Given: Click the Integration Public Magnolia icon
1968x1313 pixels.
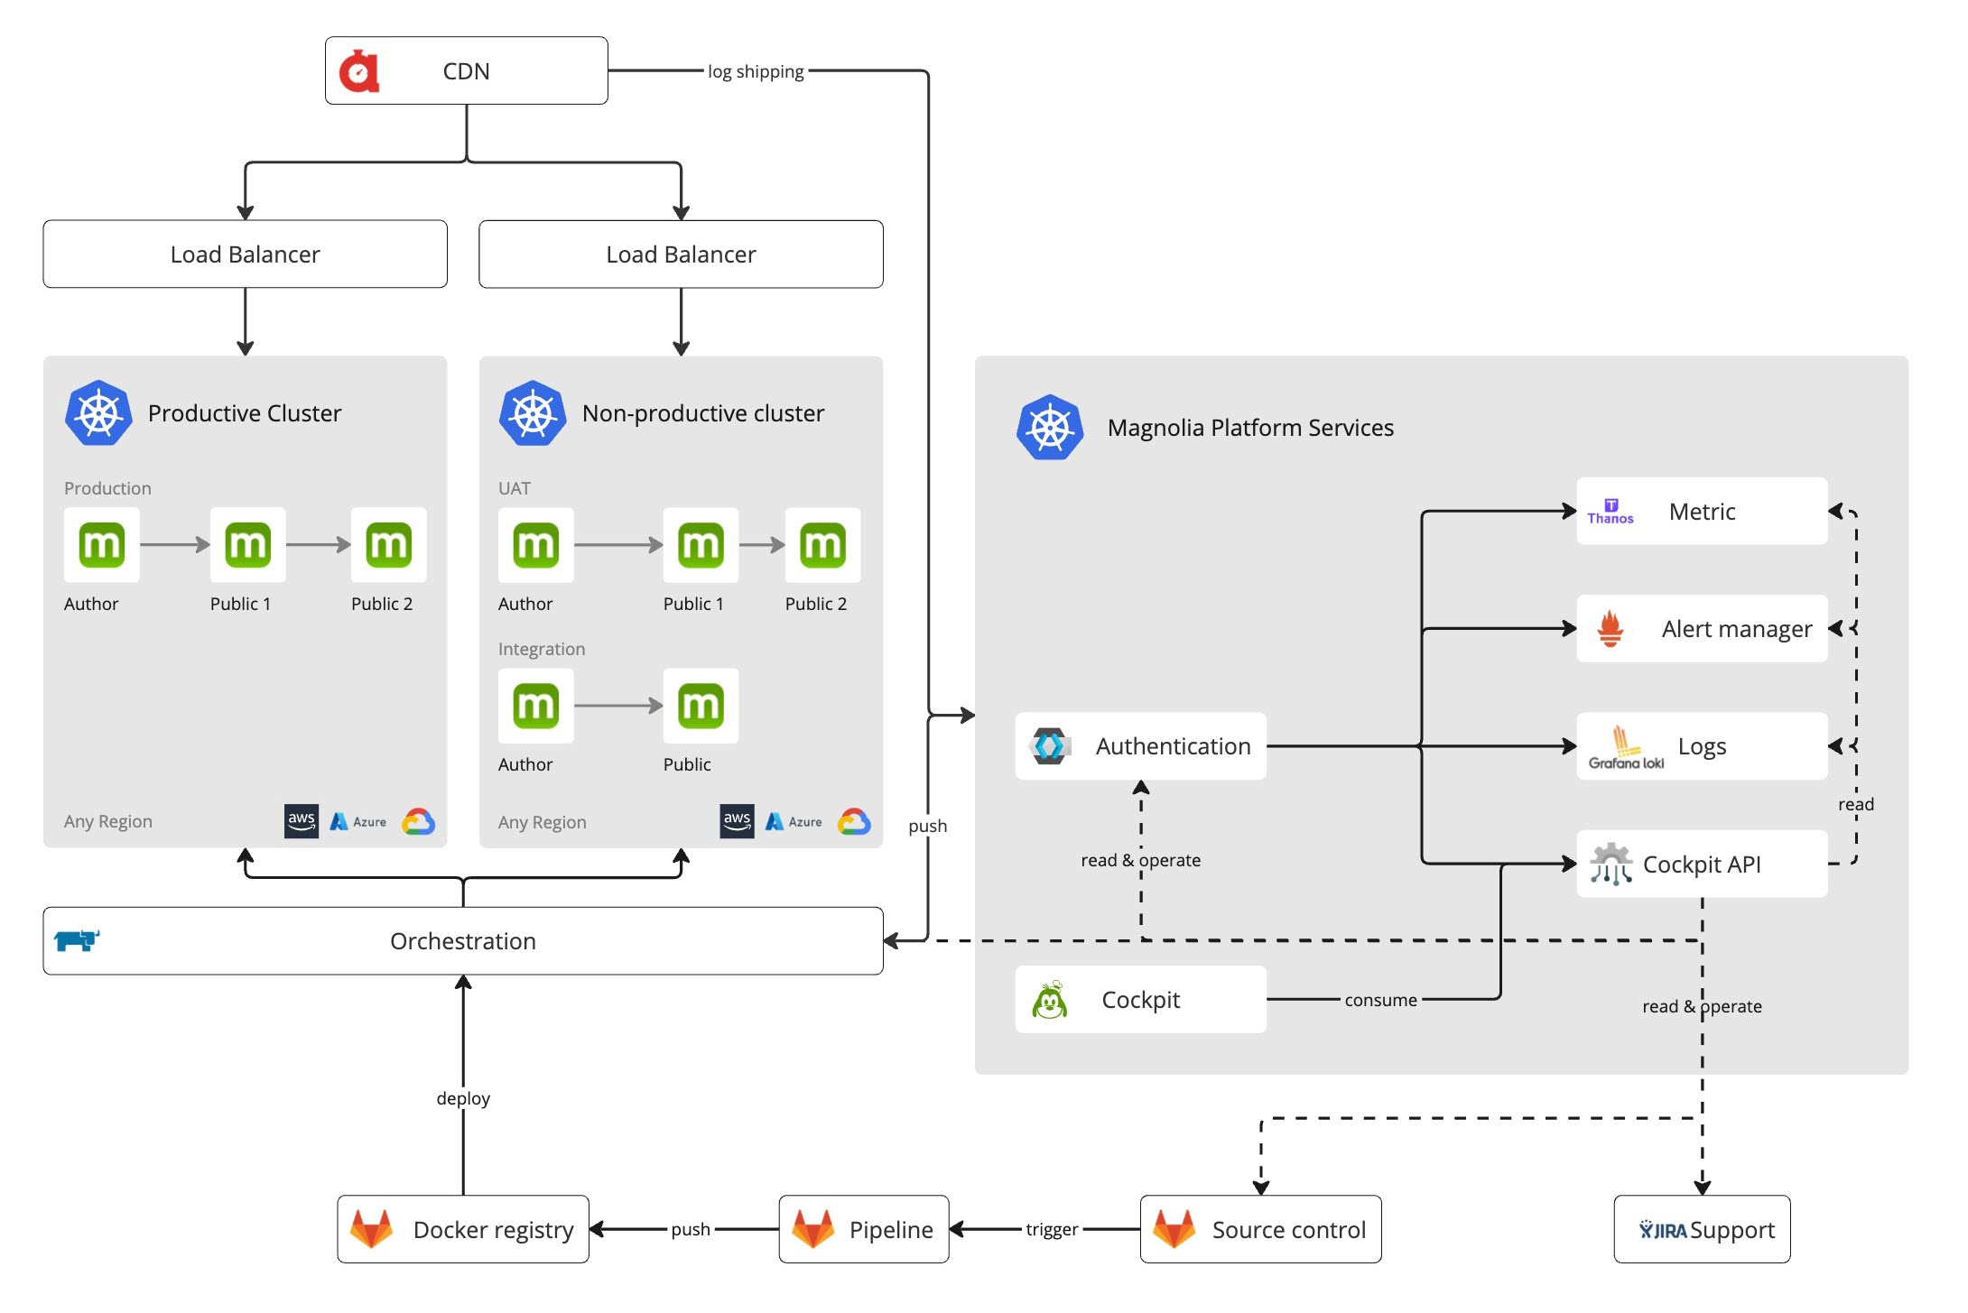Looking at the screenshot, I should pyautogui.click(x=701, y=706).
